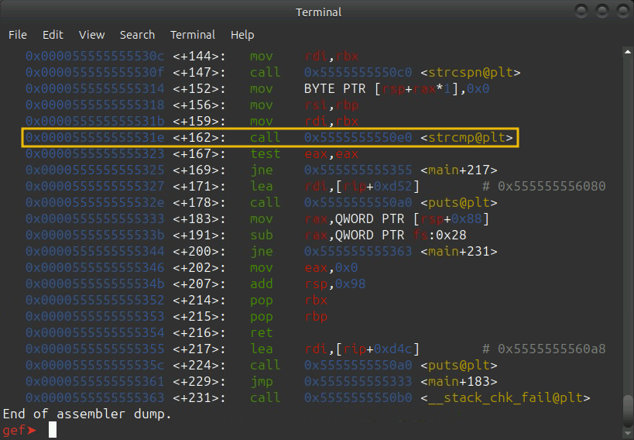
Task: Click puts@plt at offset +224
Action: pos(459,365)
